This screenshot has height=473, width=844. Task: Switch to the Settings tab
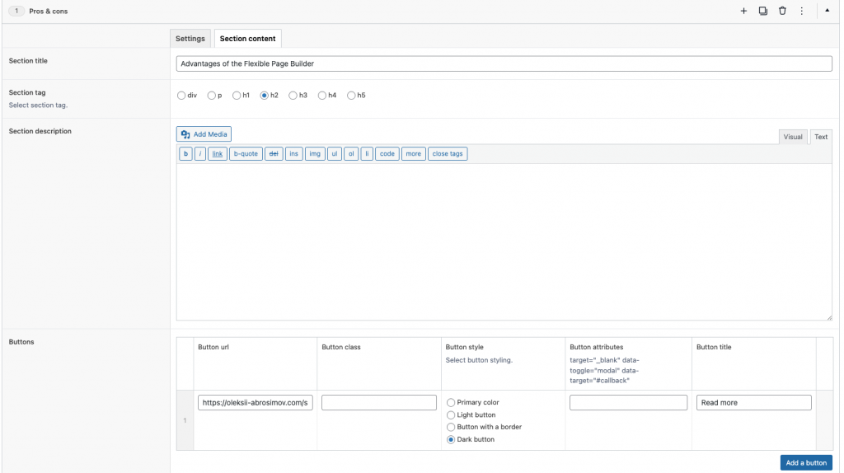(x=190, y=39)
